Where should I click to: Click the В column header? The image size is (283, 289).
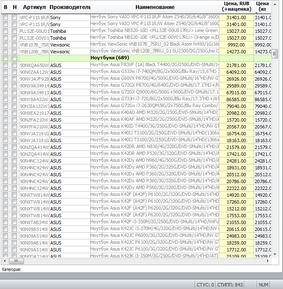6,7
